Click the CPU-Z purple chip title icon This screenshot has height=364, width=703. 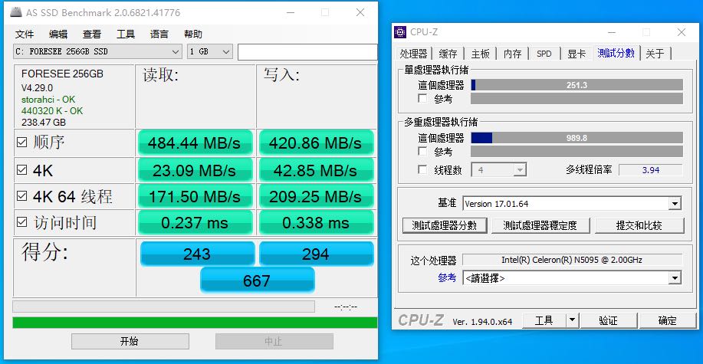(400, 32)
